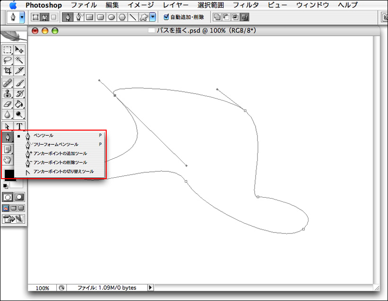
Task: Activate the Type tool
Action: point(20,126)
